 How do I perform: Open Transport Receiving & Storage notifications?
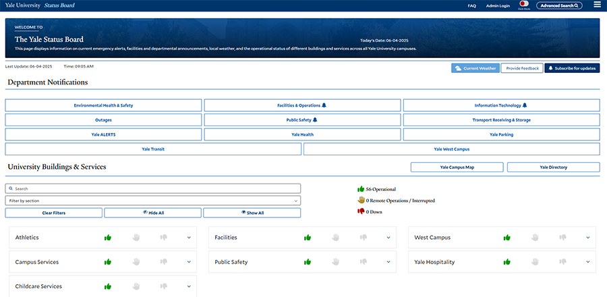point(501,120)
